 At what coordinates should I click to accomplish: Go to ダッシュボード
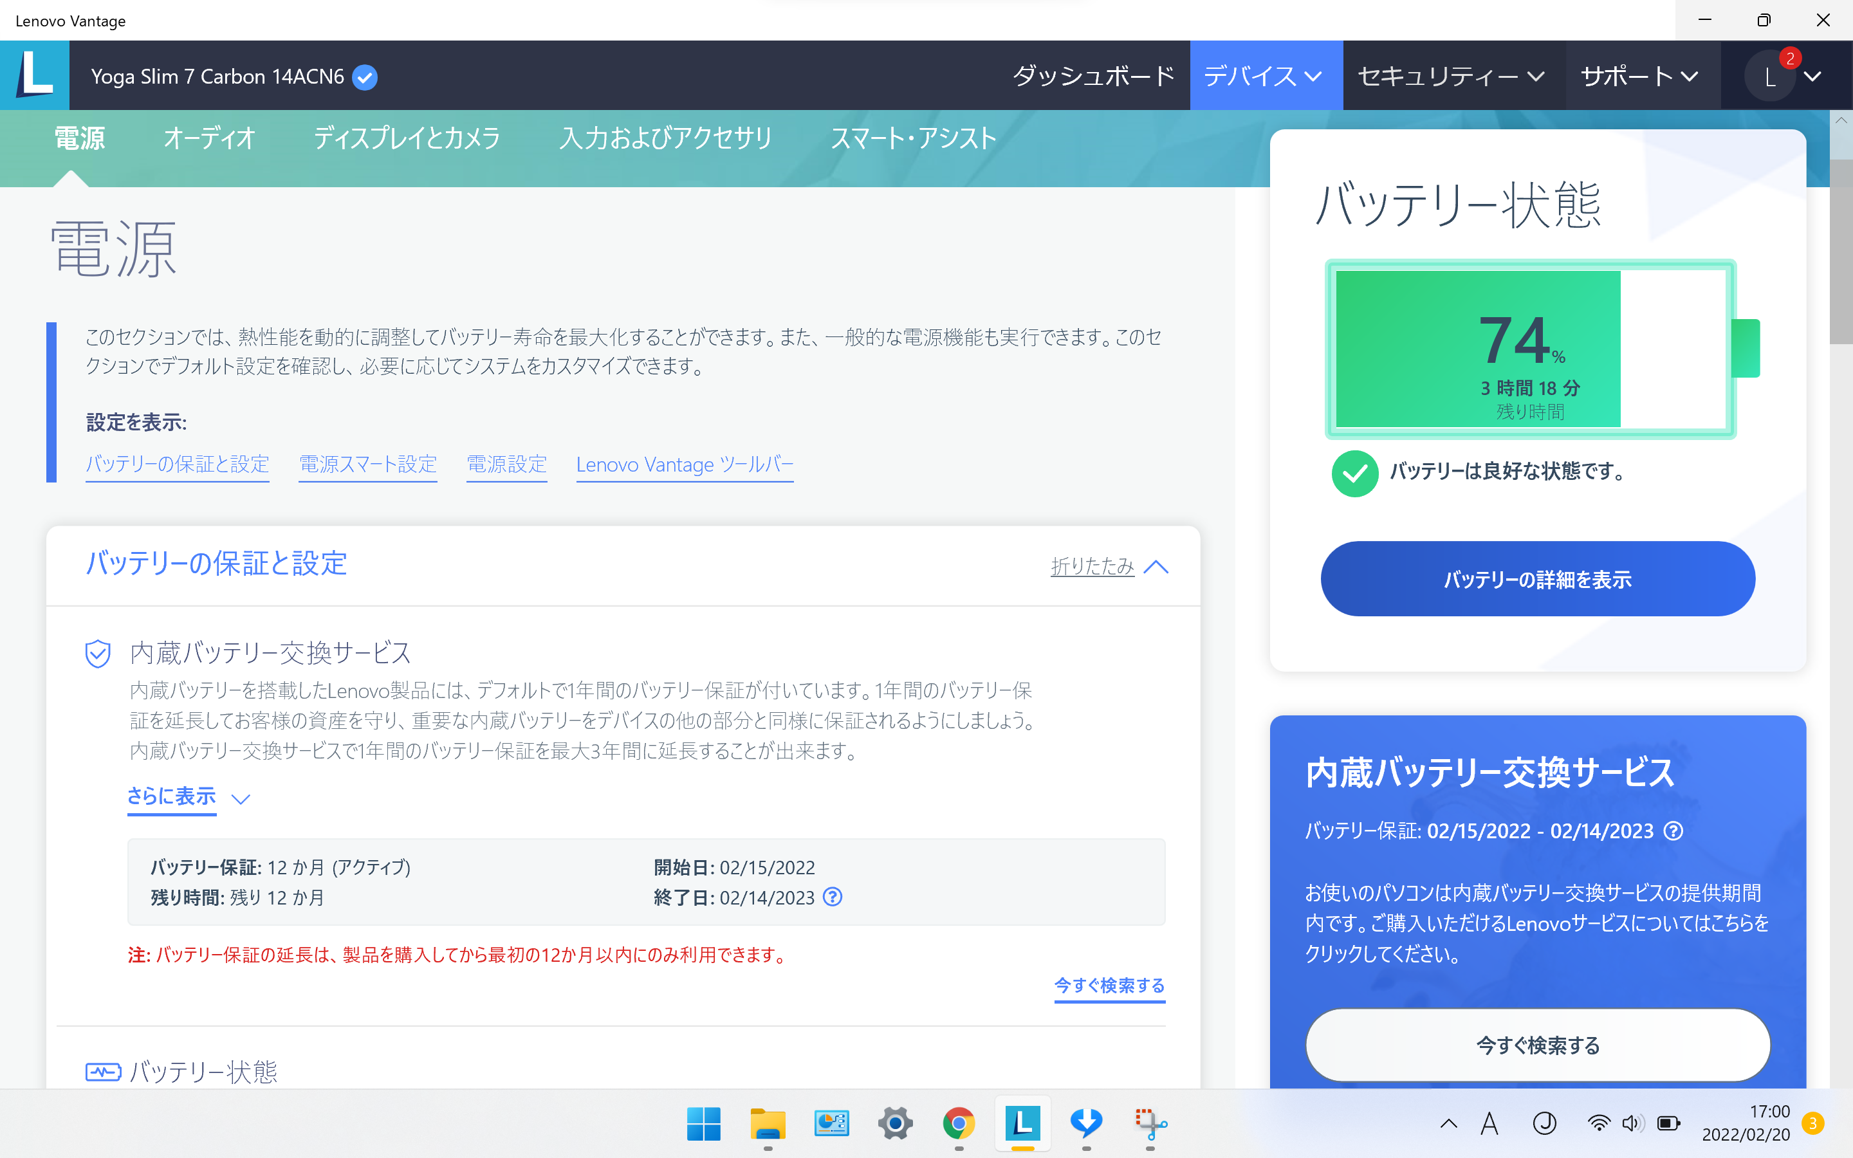point(1093,76)
